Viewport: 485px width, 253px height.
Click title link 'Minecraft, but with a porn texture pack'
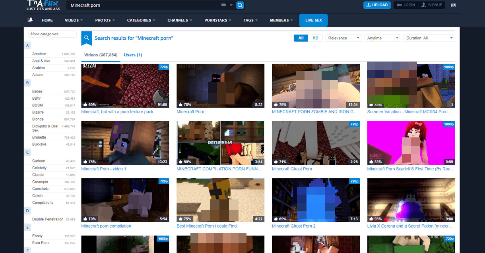tap(117, 112)
